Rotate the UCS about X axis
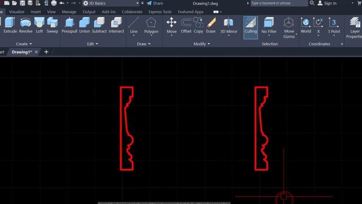Viewport: 362px width, 204px height. coord(318,25)
